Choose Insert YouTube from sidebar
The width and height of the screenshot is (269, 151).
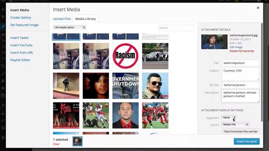(21, 45)
